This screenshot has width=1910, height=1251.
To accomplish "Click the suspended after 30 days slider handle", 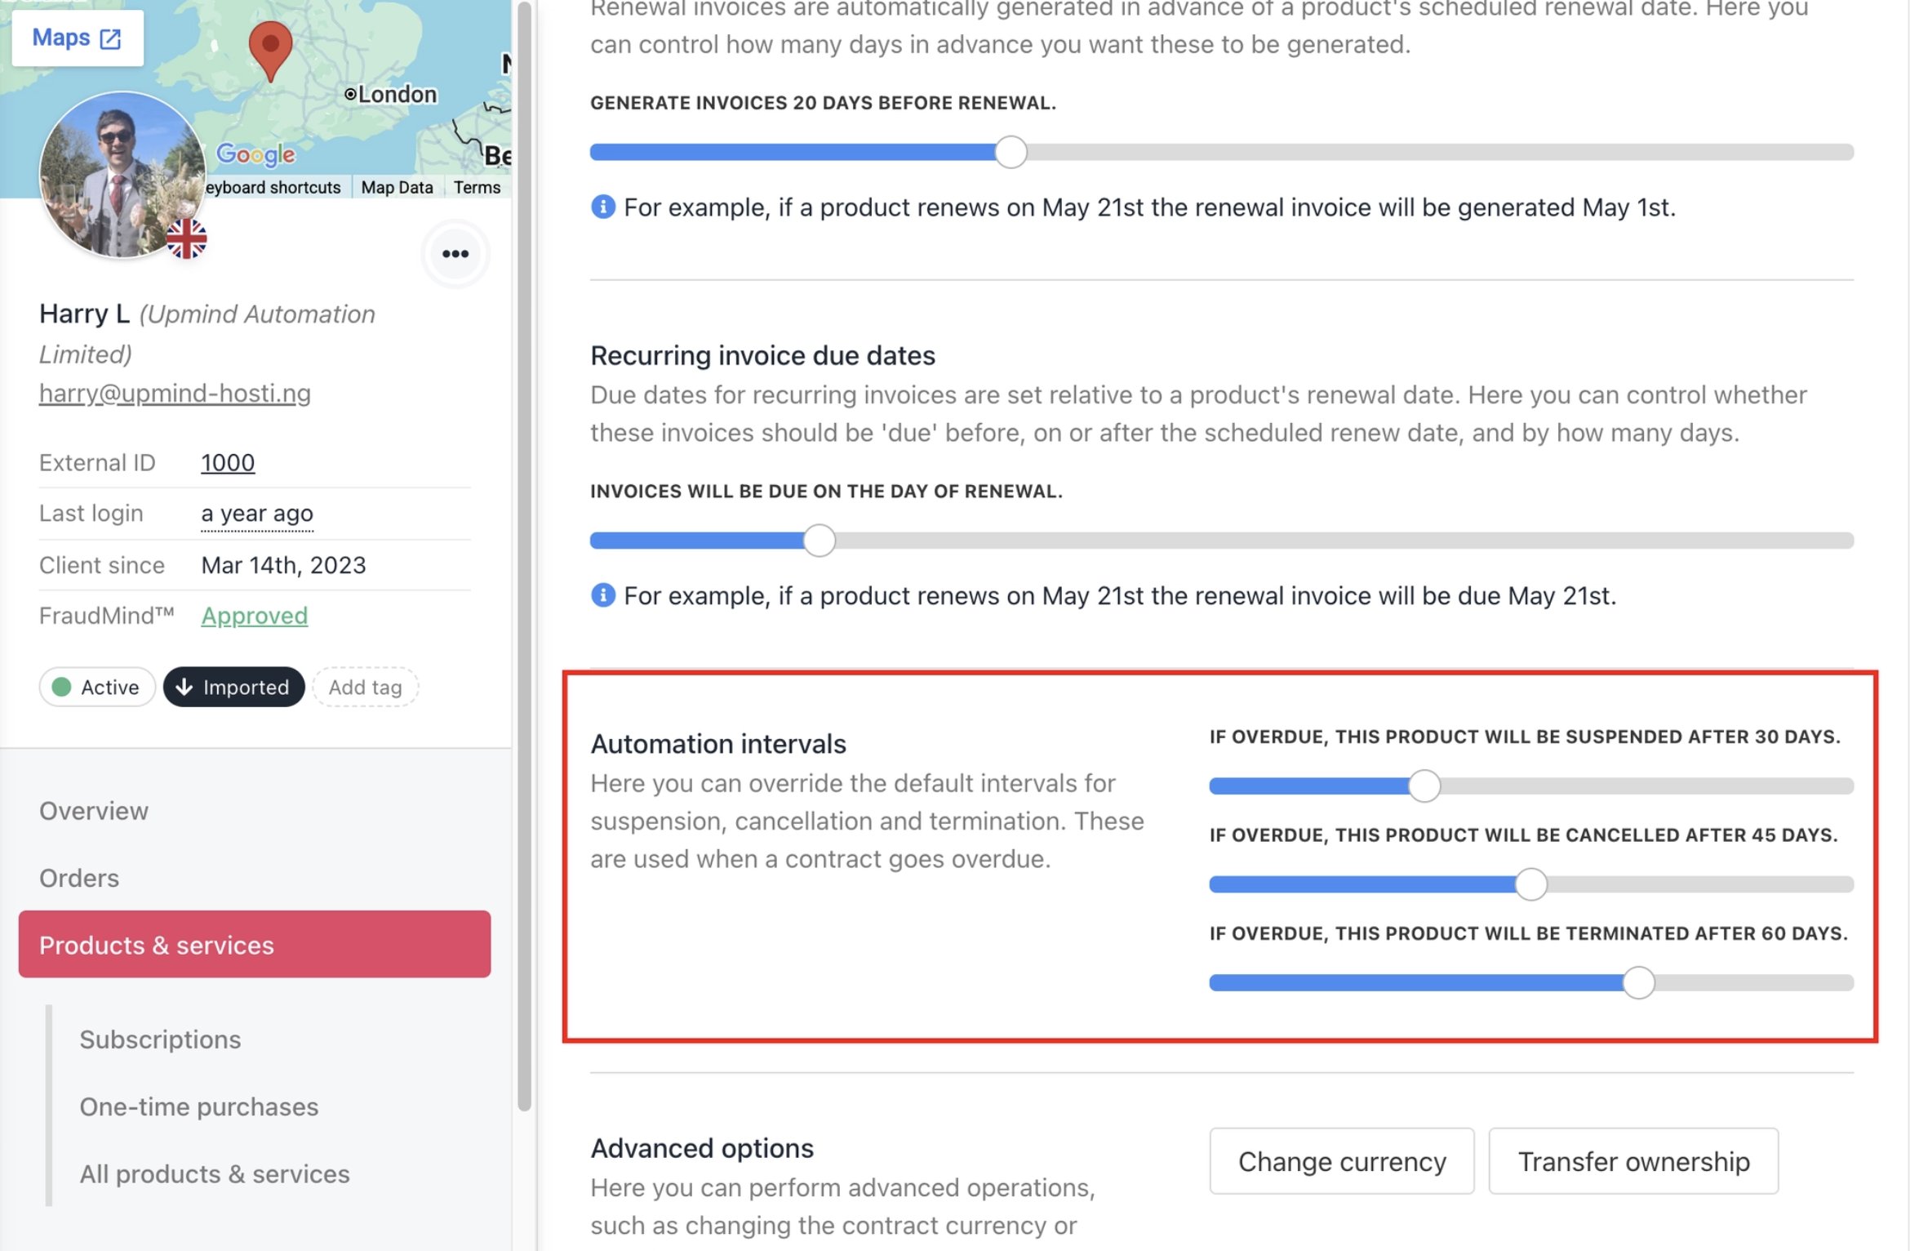I will point(1424,786).
